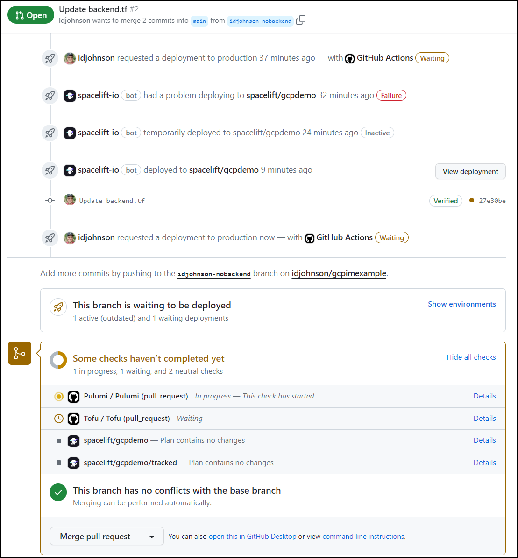Click the spacelift/gcpdemo environment in the Failure row
Image resolution: width=518 pixels, height=558 pixels.
tap(281, 95)
